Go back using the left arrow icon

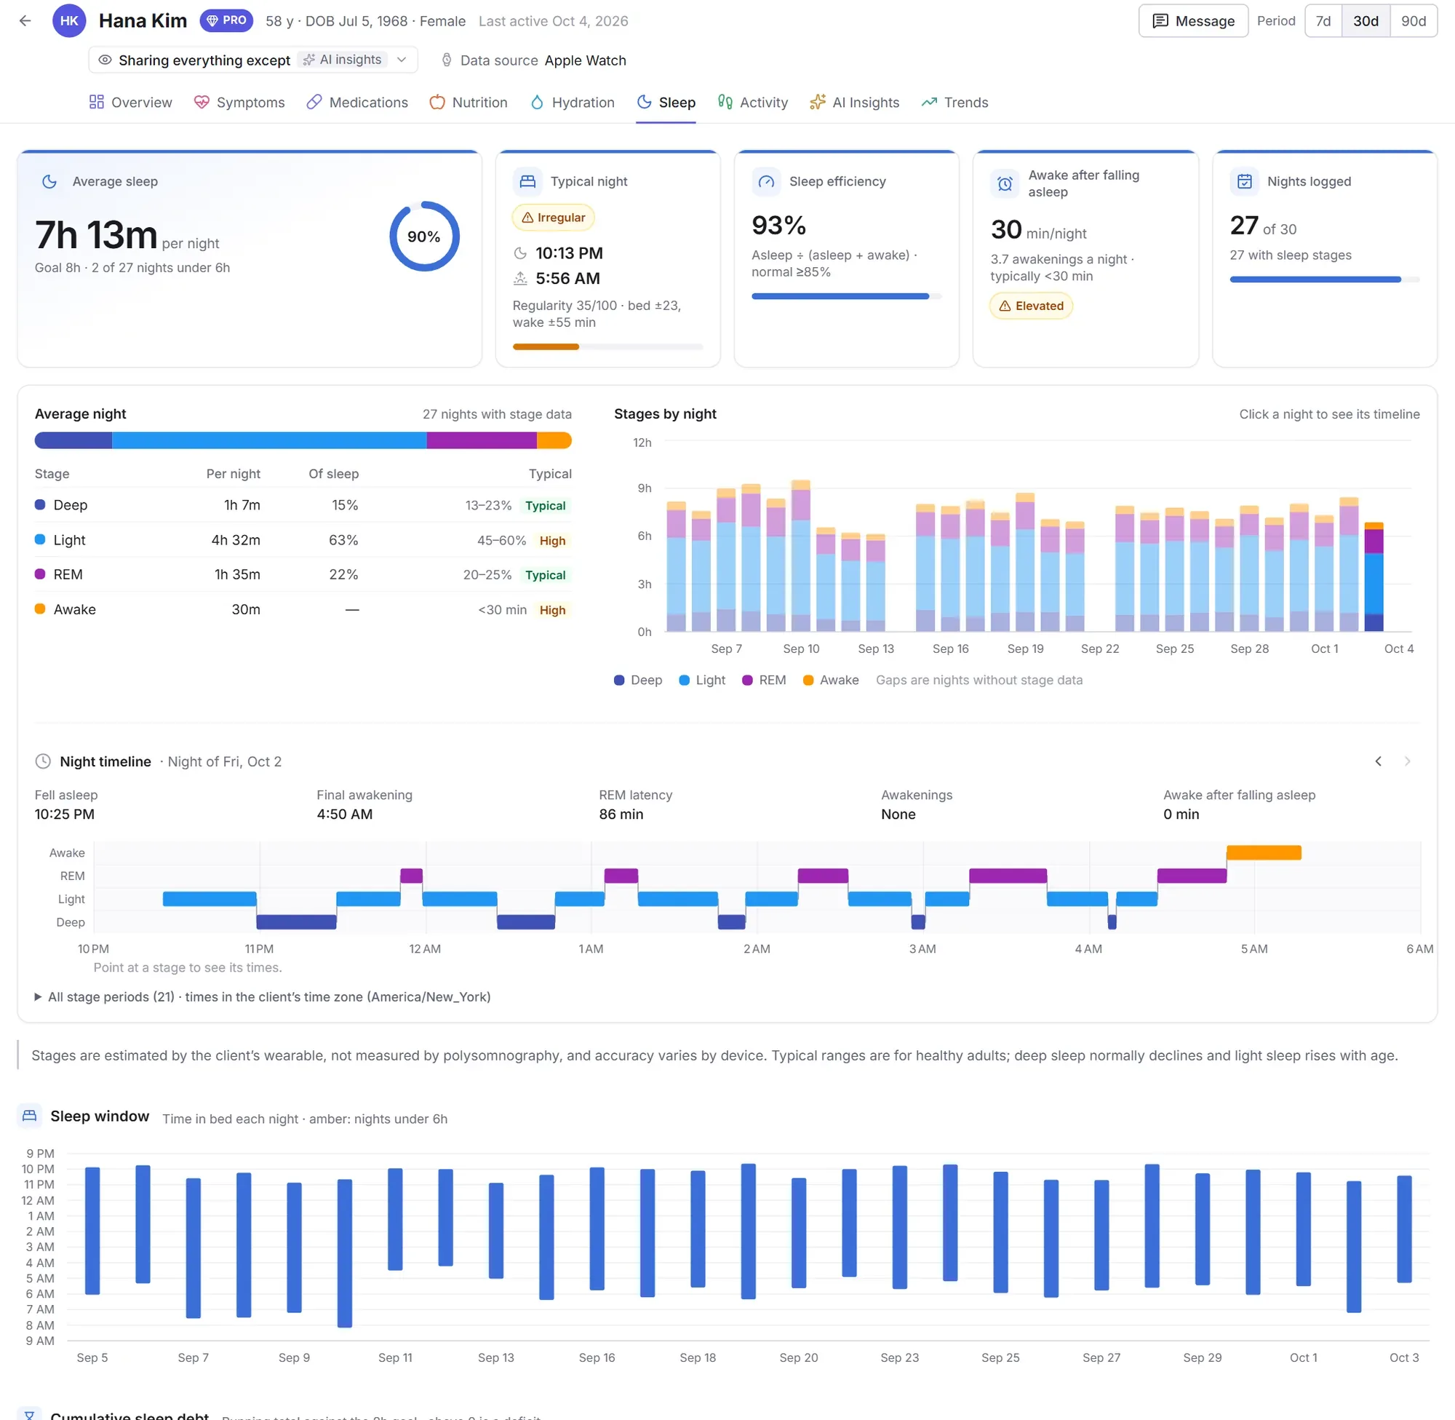coord(25,21)
